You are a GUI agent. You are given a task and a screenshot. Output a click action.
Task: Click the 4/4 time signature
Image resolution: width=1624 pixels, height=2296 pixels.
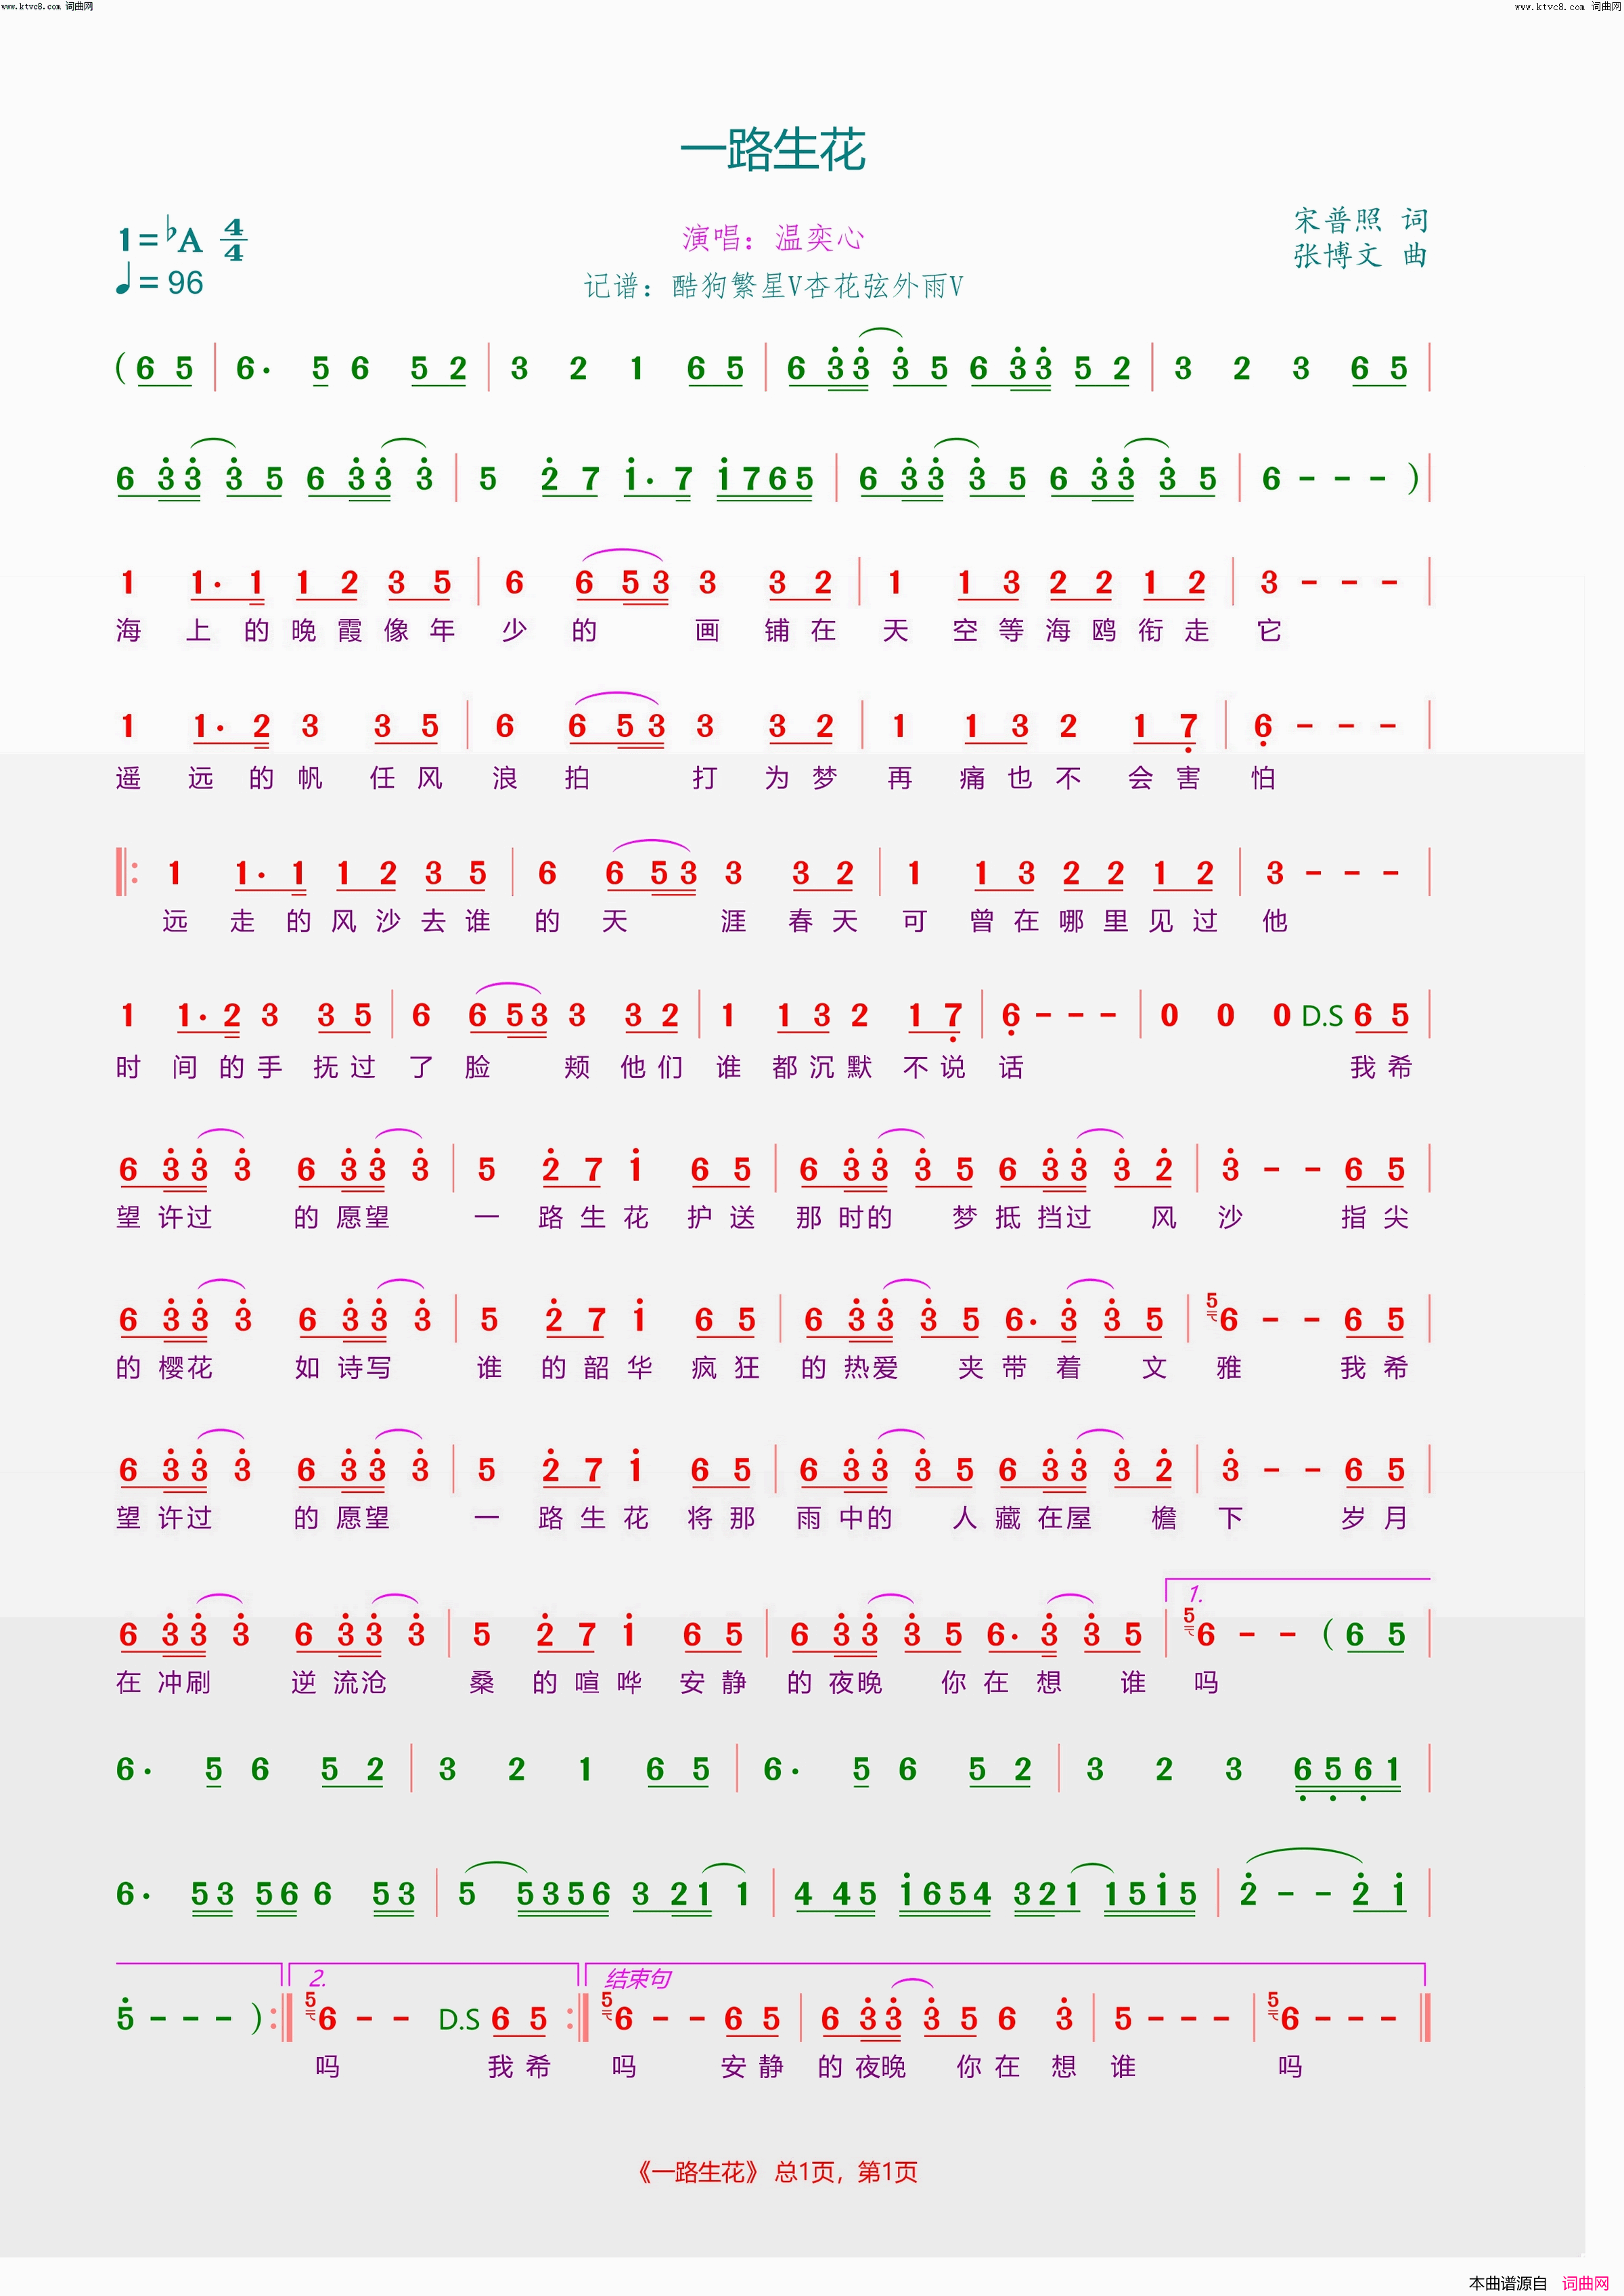pyautogui.click(x=234, y=240)
